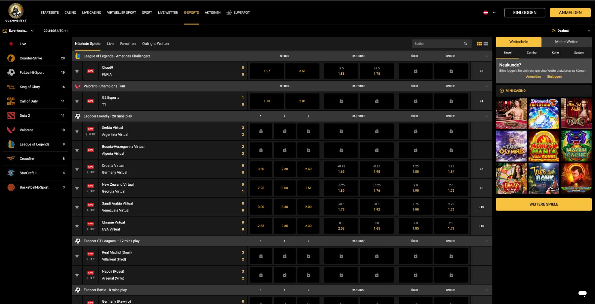The height and width of the screenshot is (304, 595).
Task: Open the chat support bubble
Action: [x=582, y=293]
